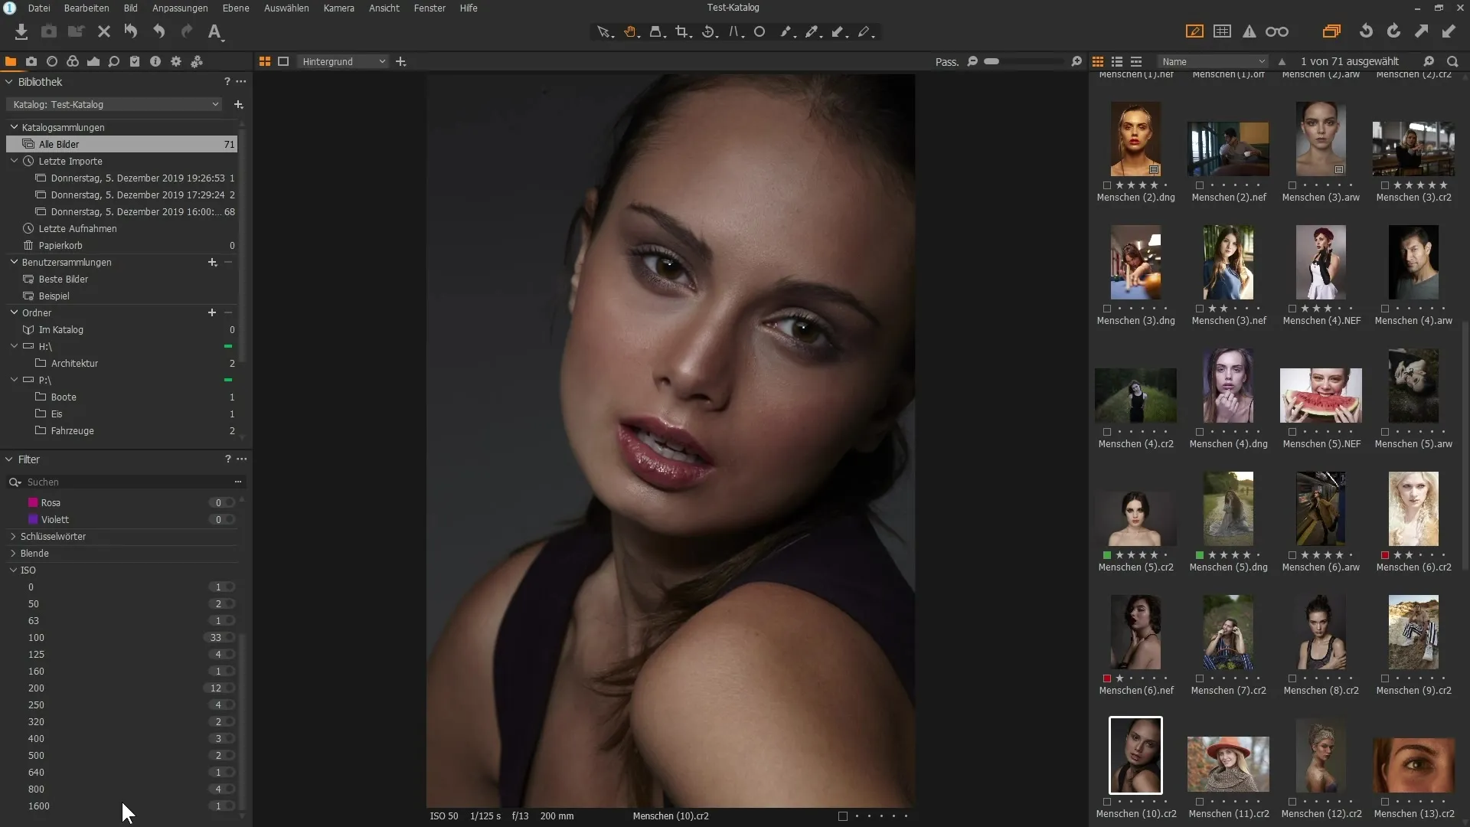Select the pointer cursor tool
Image resolution: width=1470 pixels, height=827 pixels.
[605, 31]
